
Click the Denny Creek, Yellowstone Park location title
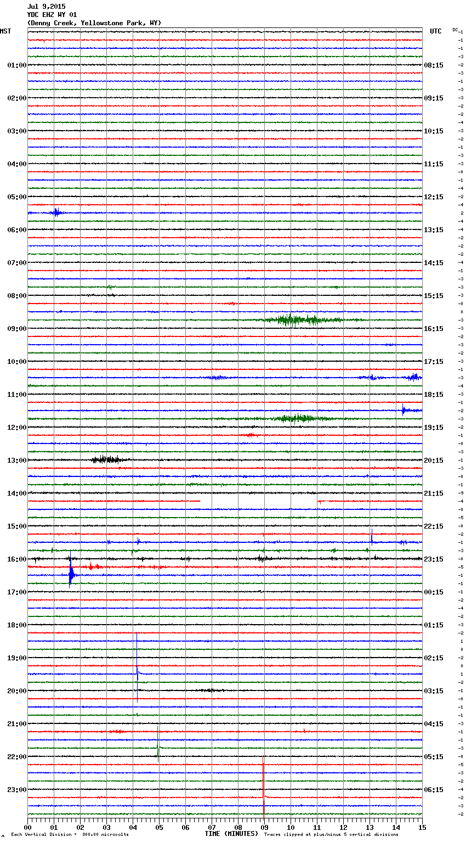94,23
